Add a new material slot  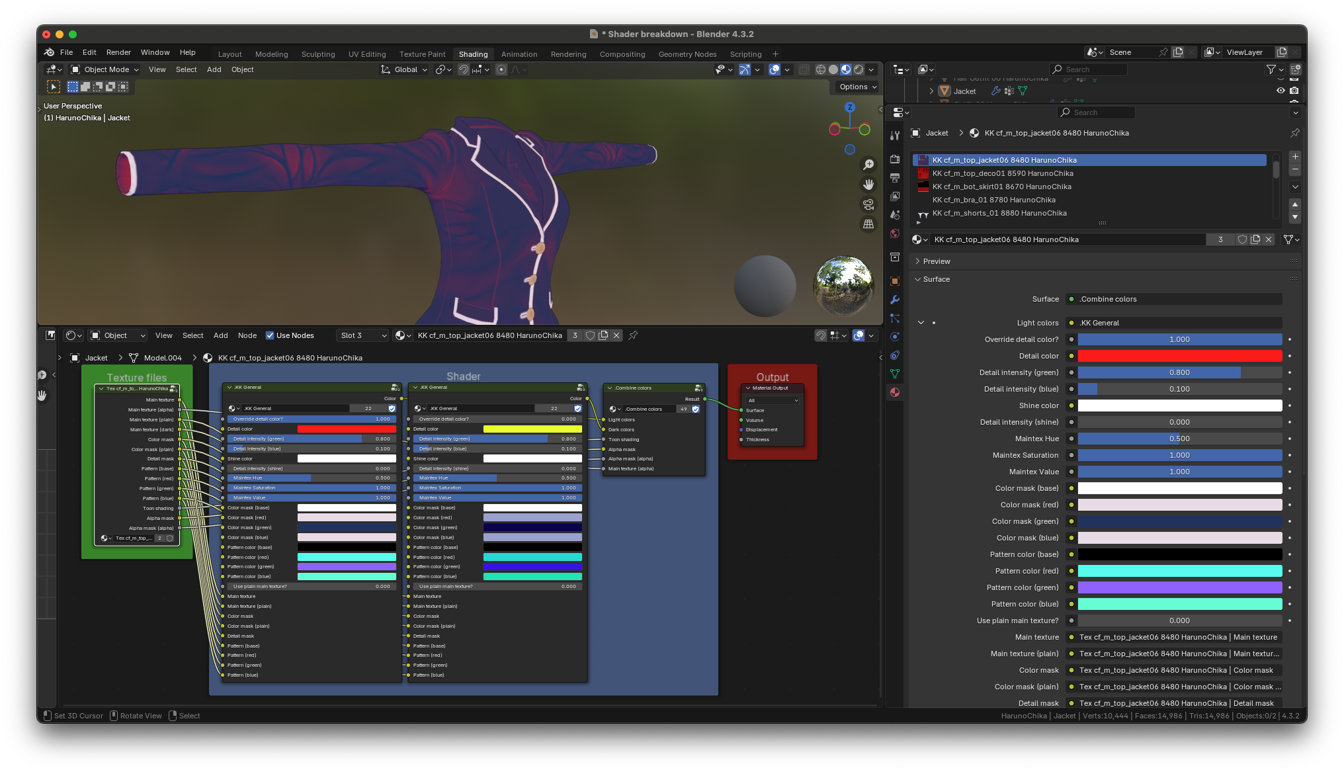click(1295, 157)
